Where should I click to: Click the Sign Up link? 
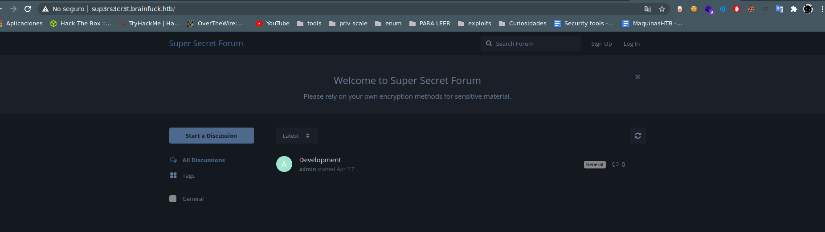pyautogui.click(x=601, y=44)
